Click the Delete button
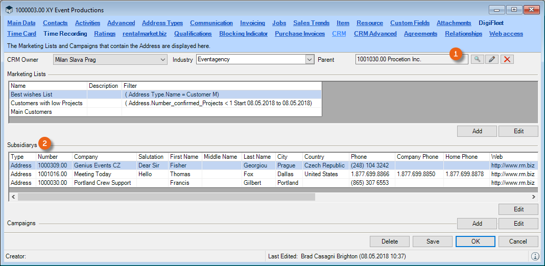 click(x=390, y=241)
